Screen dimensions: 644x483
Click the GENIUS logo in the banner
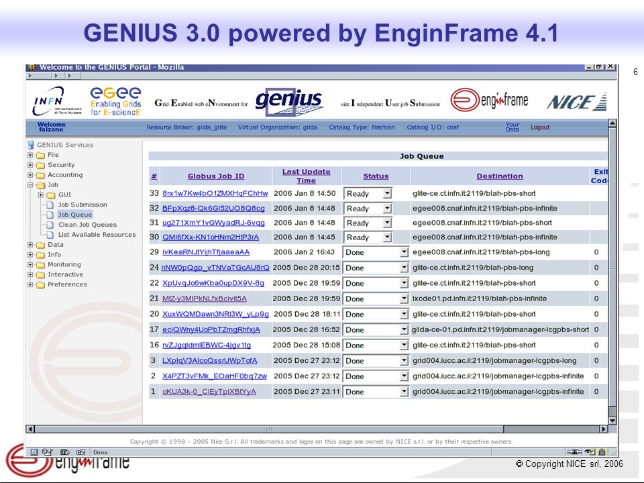pyautogui.click(x=288, y=101)
